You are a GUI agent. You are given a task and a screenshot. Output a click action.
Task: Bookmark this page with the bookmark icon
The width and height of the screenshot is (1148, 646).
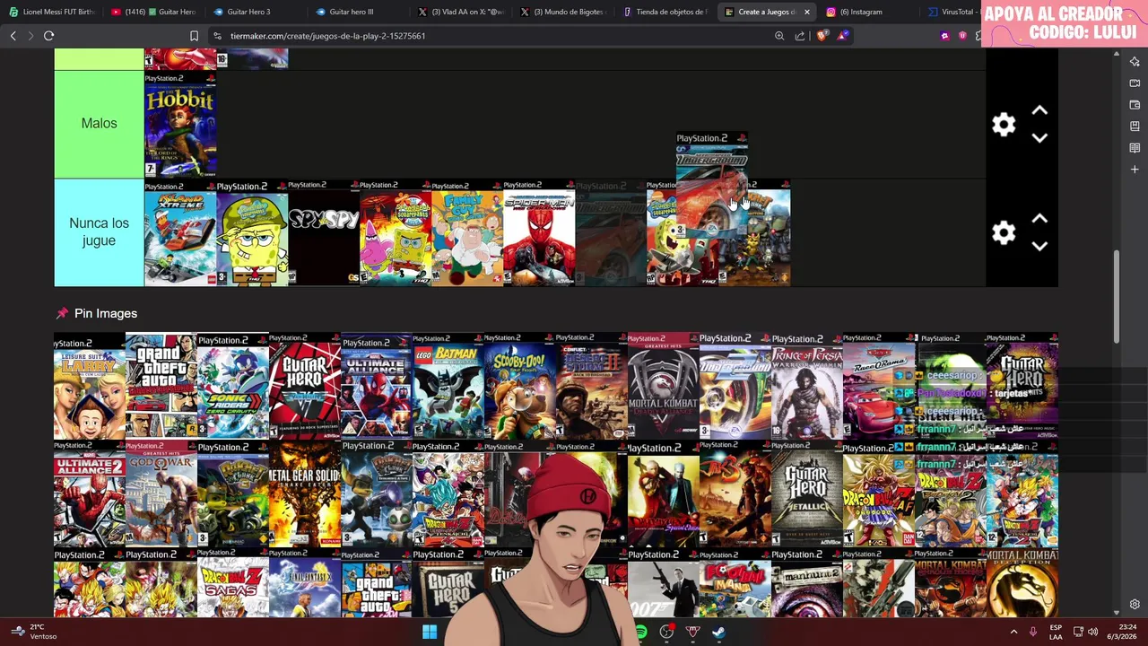click(x=194, y=36)
